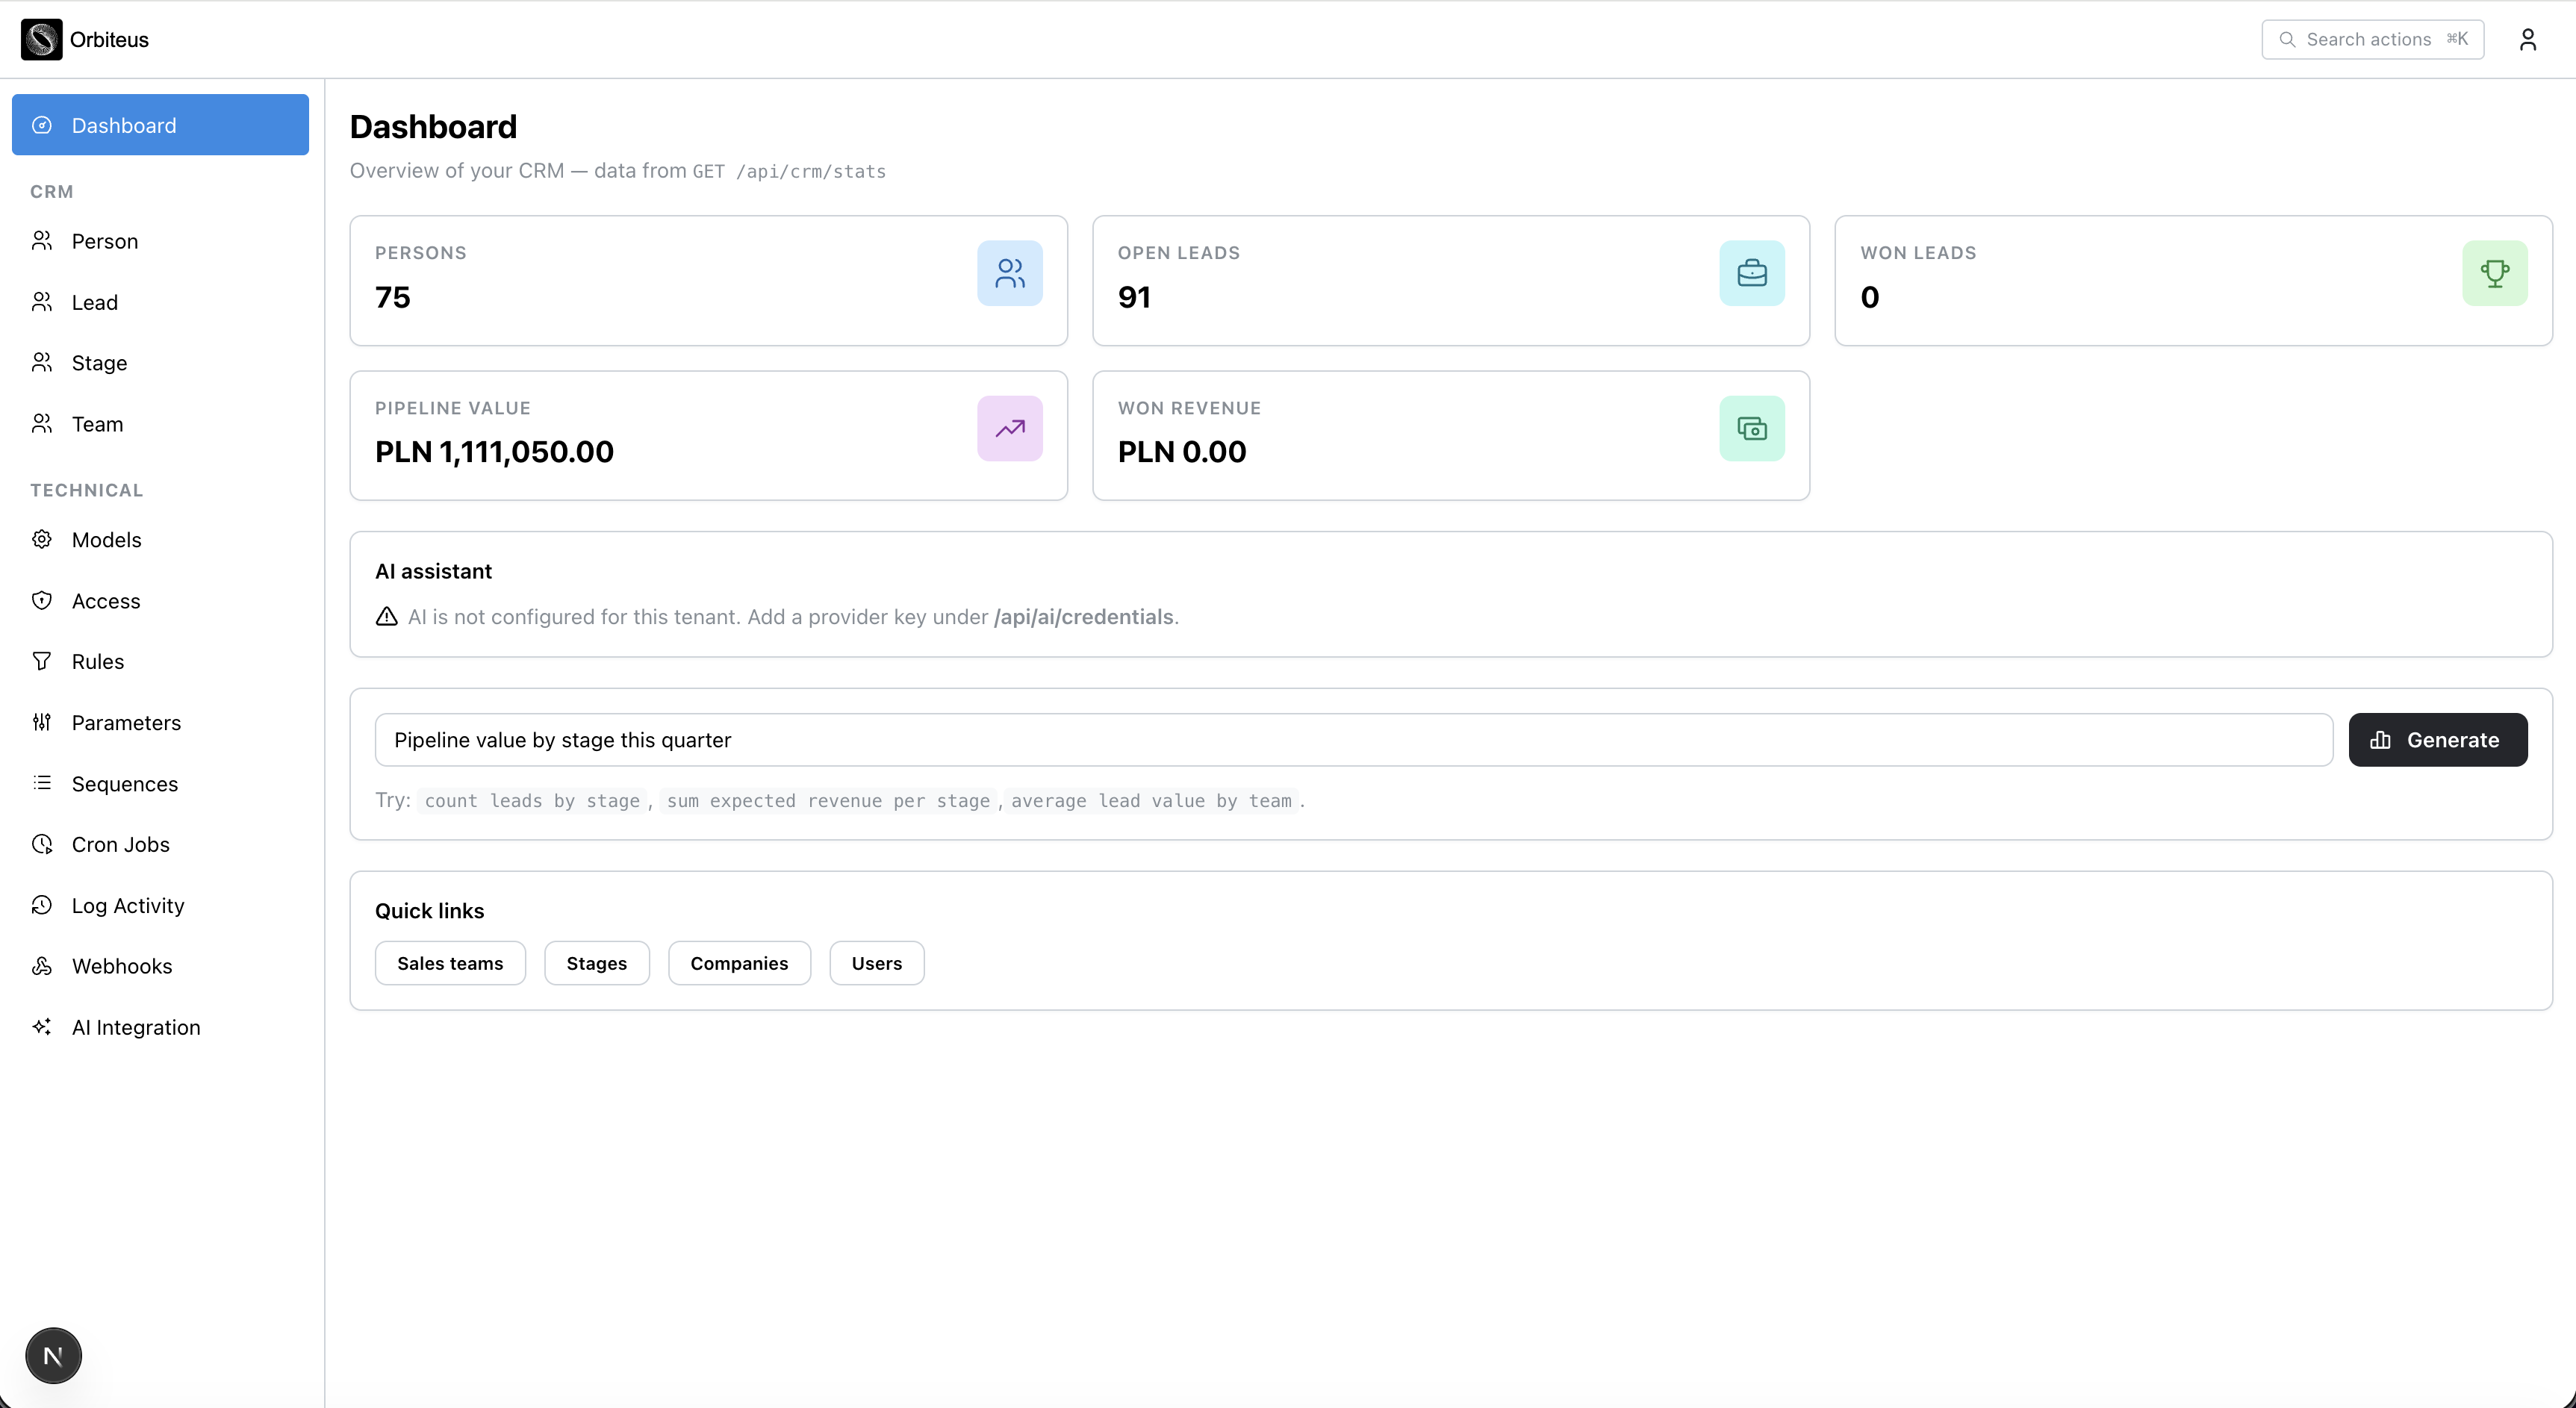
Task: Click the CRM section heading
Action: tap(51, 192)
